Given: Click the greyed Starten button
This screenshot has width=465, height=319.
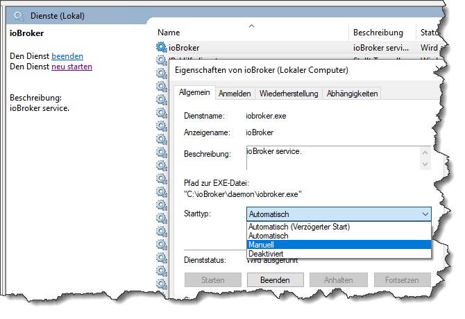Looking at the screenshot, I should coord(212,280).
